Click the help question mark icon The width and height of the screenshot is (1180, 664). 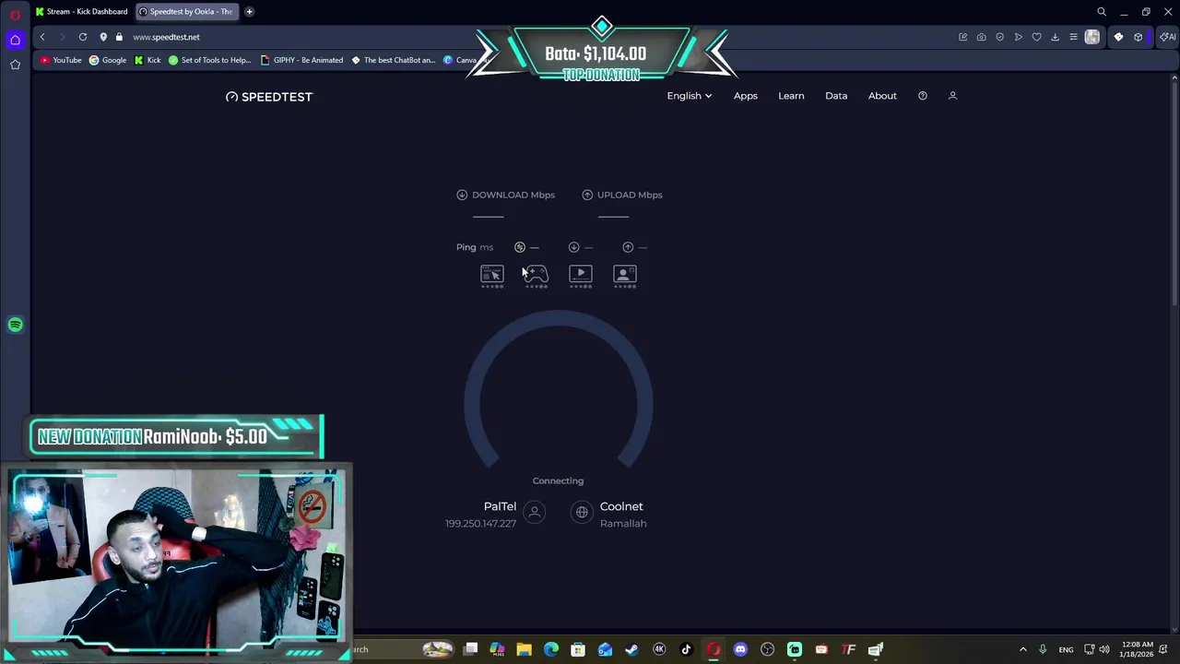(922, 96)
